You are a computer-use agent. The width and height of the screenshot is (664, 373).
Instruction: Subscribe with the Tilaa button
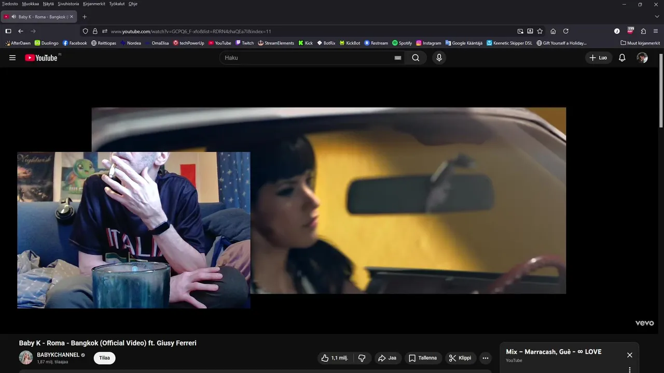point(104,358)
